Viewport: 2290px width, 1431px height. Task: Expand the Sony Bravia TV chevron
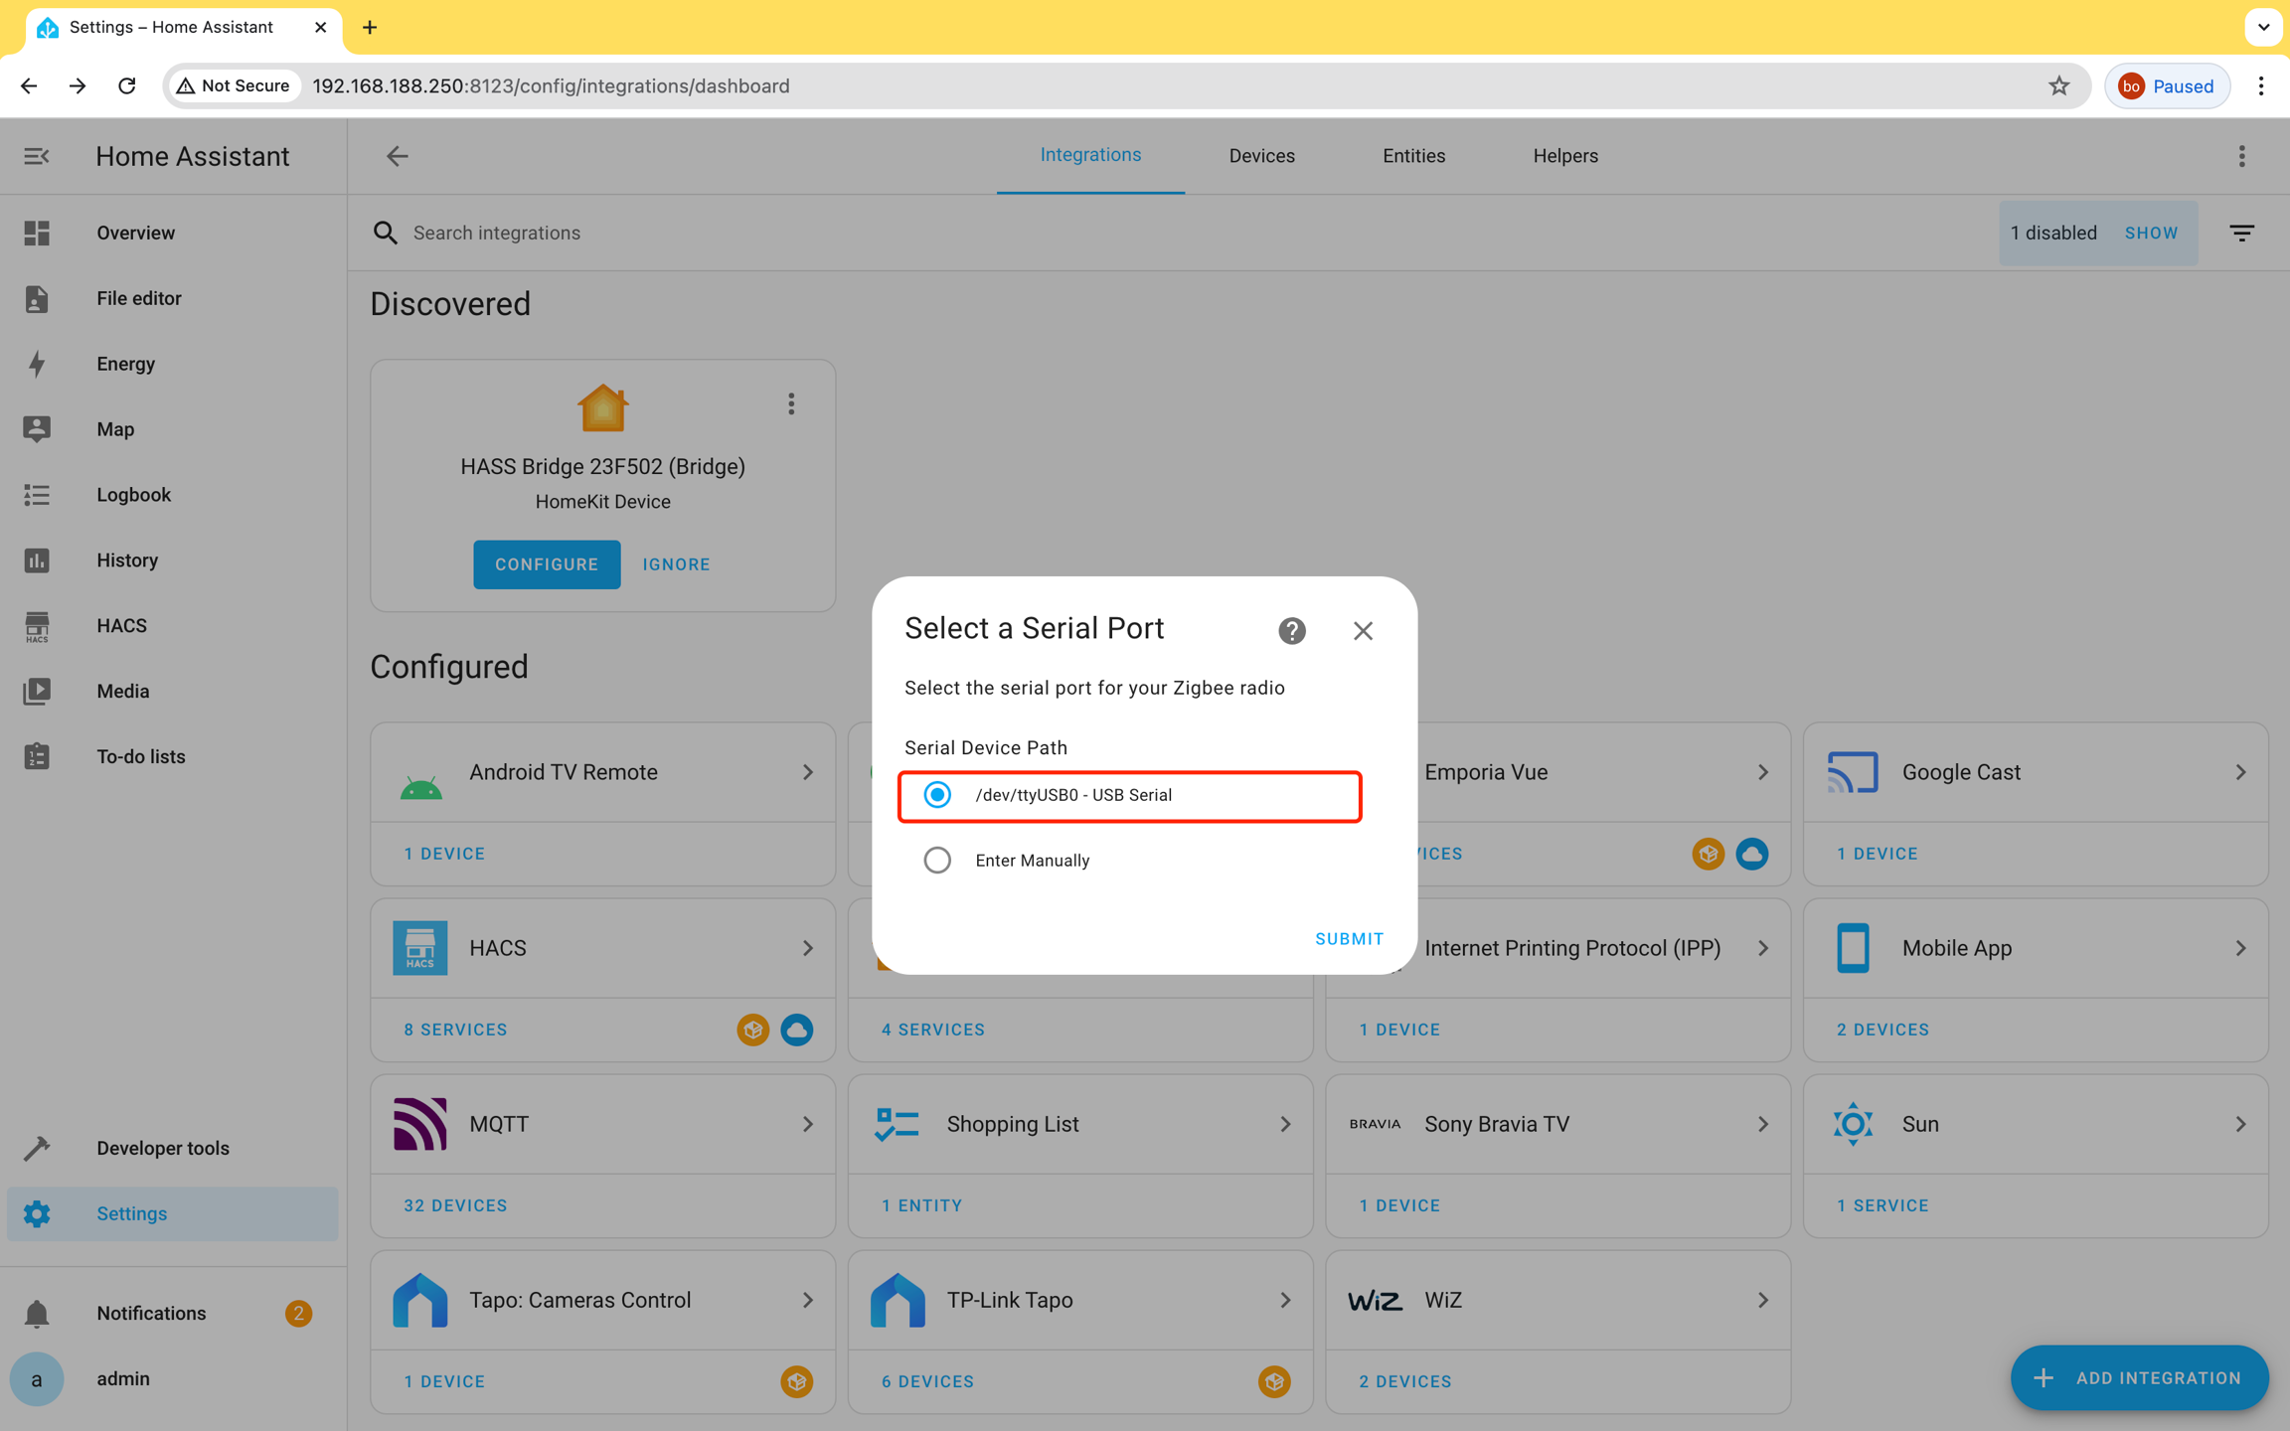1762,1124
